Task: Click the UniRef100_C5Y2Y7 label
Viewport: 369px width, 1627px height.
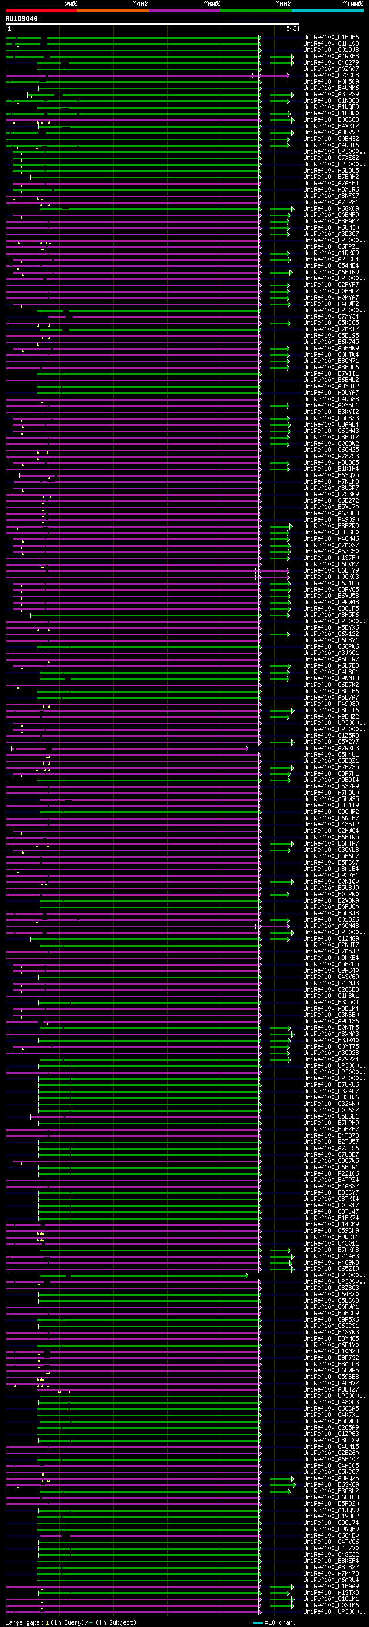Action: pos(331,742)
